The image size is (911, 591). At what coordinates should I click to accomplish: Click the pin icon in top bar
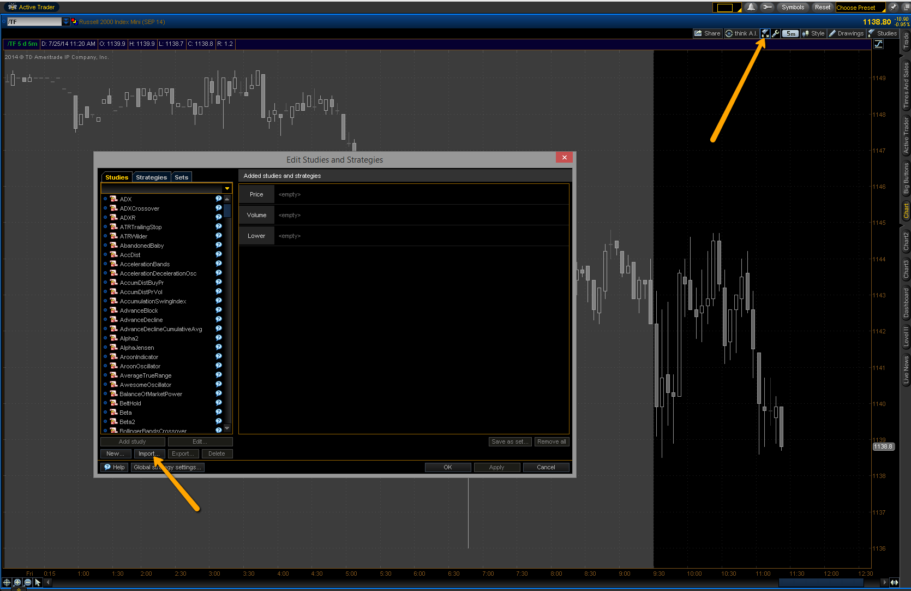(893, 7)
